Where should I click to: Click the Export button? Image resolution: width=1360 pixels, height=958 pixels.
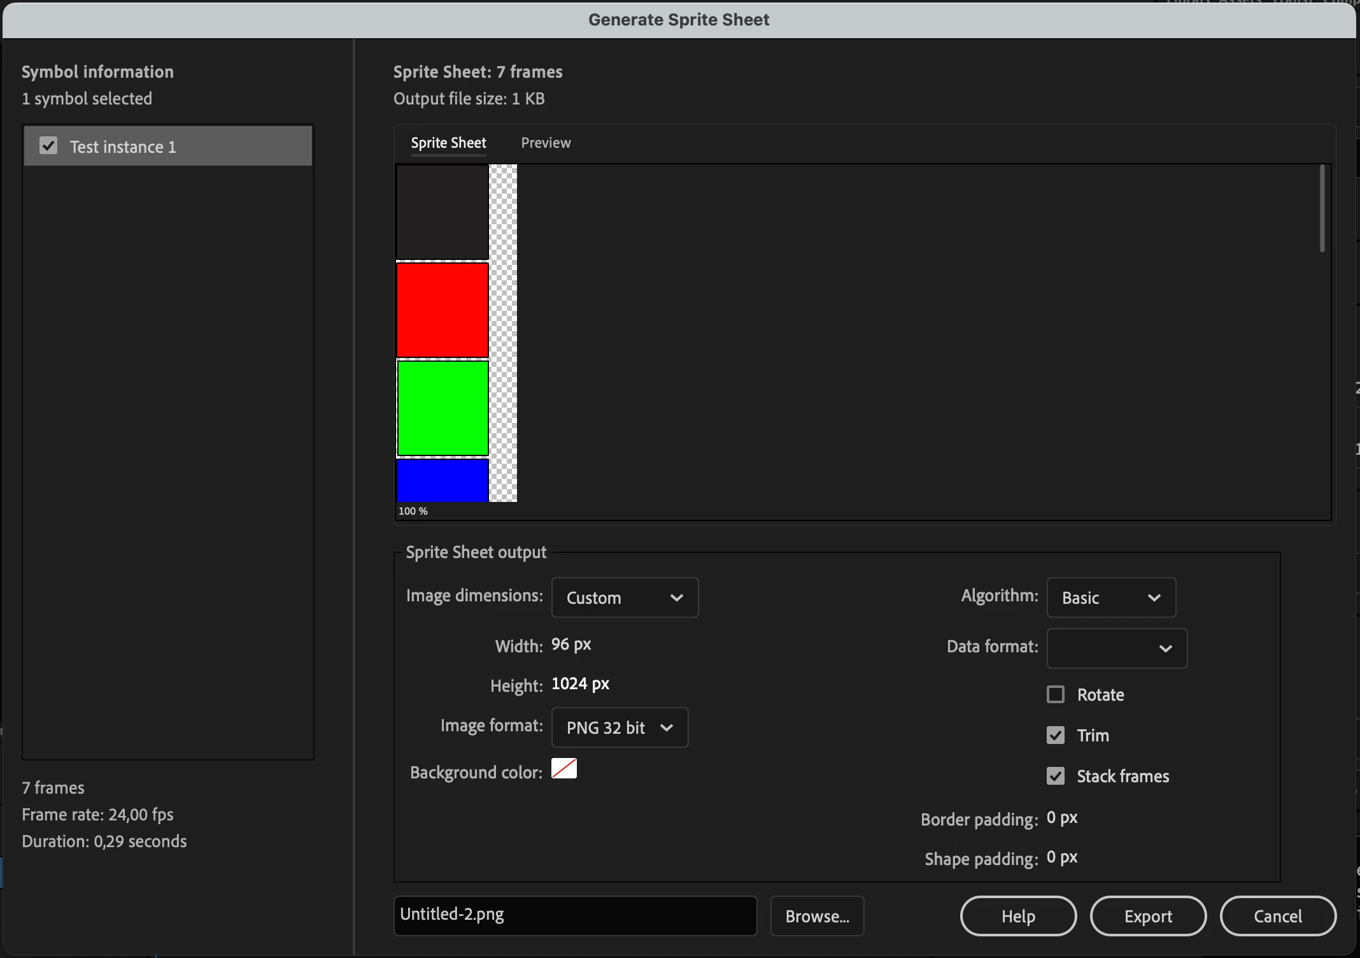[1148, 916]
